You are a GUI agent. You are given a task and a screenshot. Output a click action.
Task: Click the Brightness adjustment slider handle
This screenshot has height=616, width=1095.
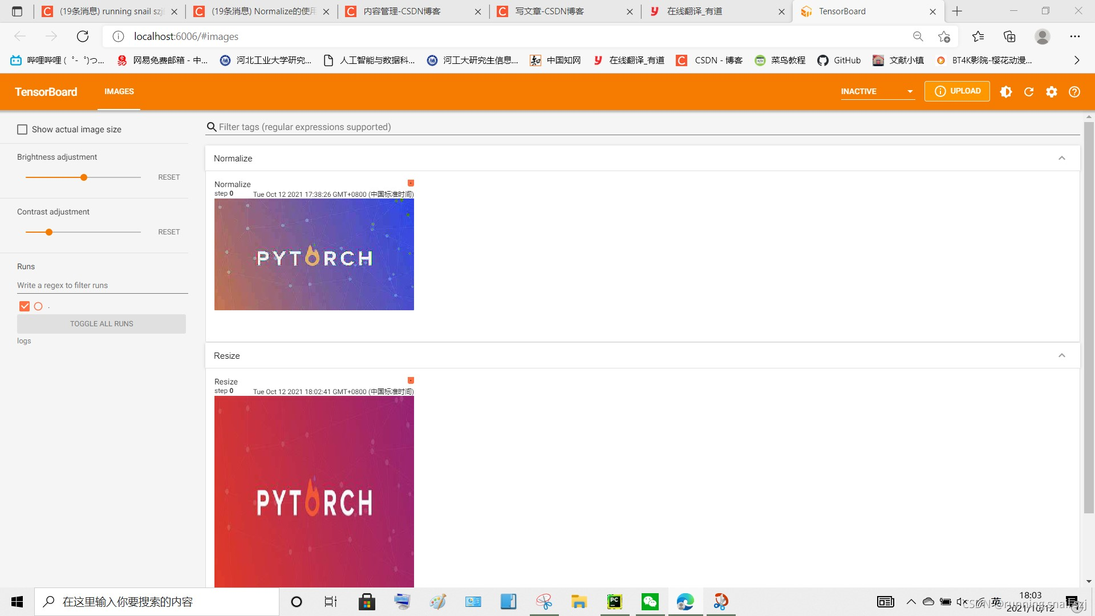point(84,177)
